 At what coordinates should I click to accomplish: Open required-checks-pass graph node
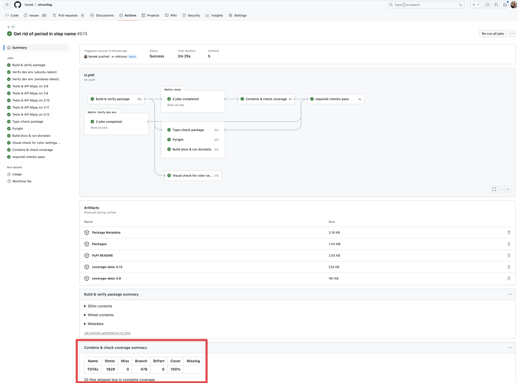click(x=336, y=99)
